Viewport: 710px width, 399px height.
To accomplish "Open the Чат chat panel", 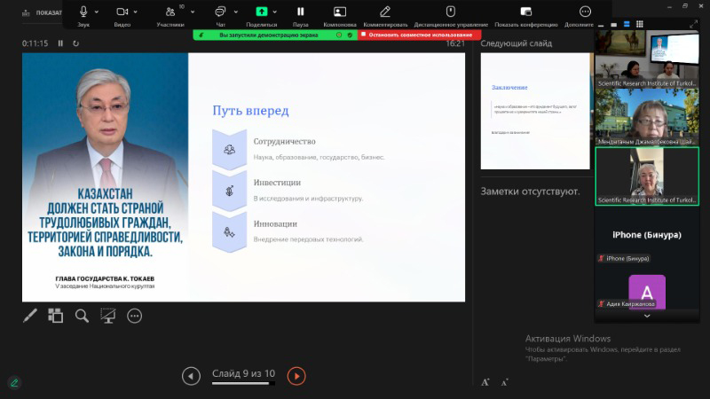I will (x=219, y=13).
